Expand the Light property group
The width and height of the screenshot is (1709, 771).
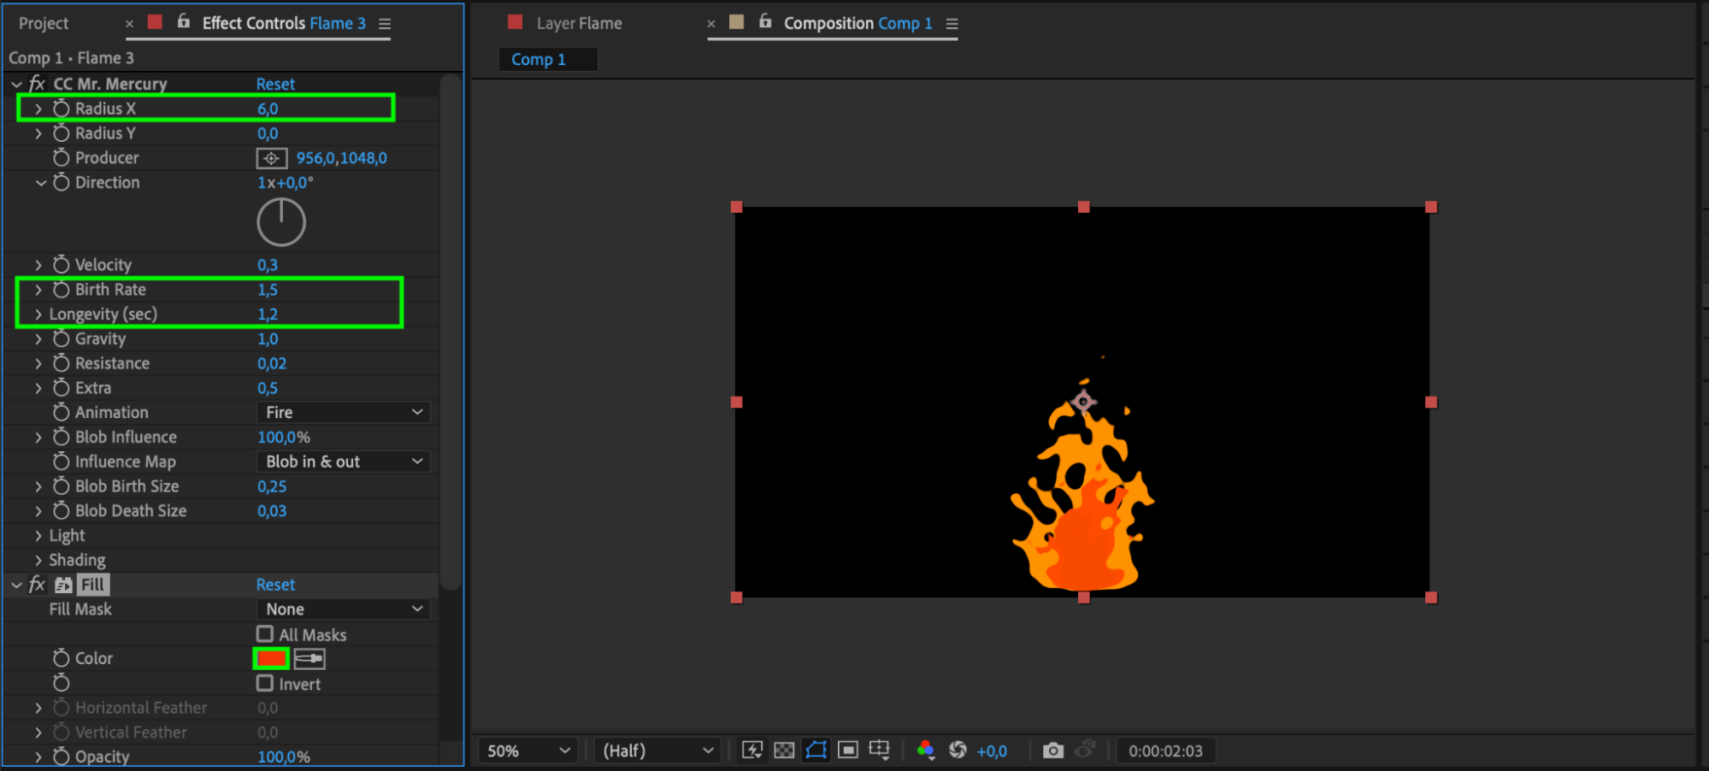tap(38, 536)
